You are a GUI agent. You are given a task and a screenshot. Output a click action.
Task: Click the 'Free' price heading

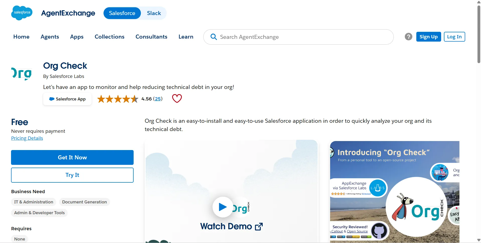coord(20,122)
